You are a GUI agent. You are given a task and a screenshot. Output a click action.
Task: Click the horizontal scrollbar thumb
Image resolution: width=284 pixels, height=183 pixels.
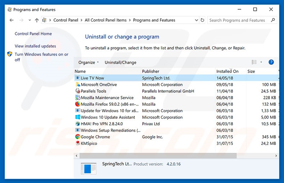coord(158,156)
